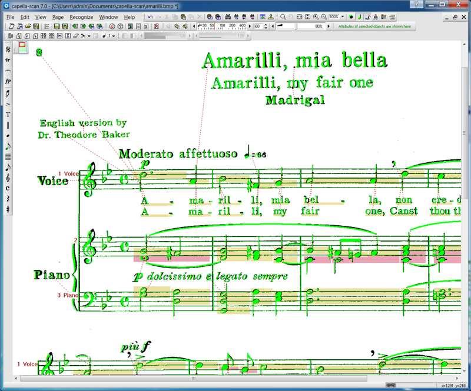This screenshot has width=471, height=391.
Task: Click the left arrow of the tempo scale
Action: click(x=194, y=26)
